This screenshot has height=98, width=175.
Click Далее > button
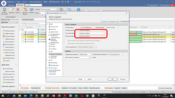(90, 79)
